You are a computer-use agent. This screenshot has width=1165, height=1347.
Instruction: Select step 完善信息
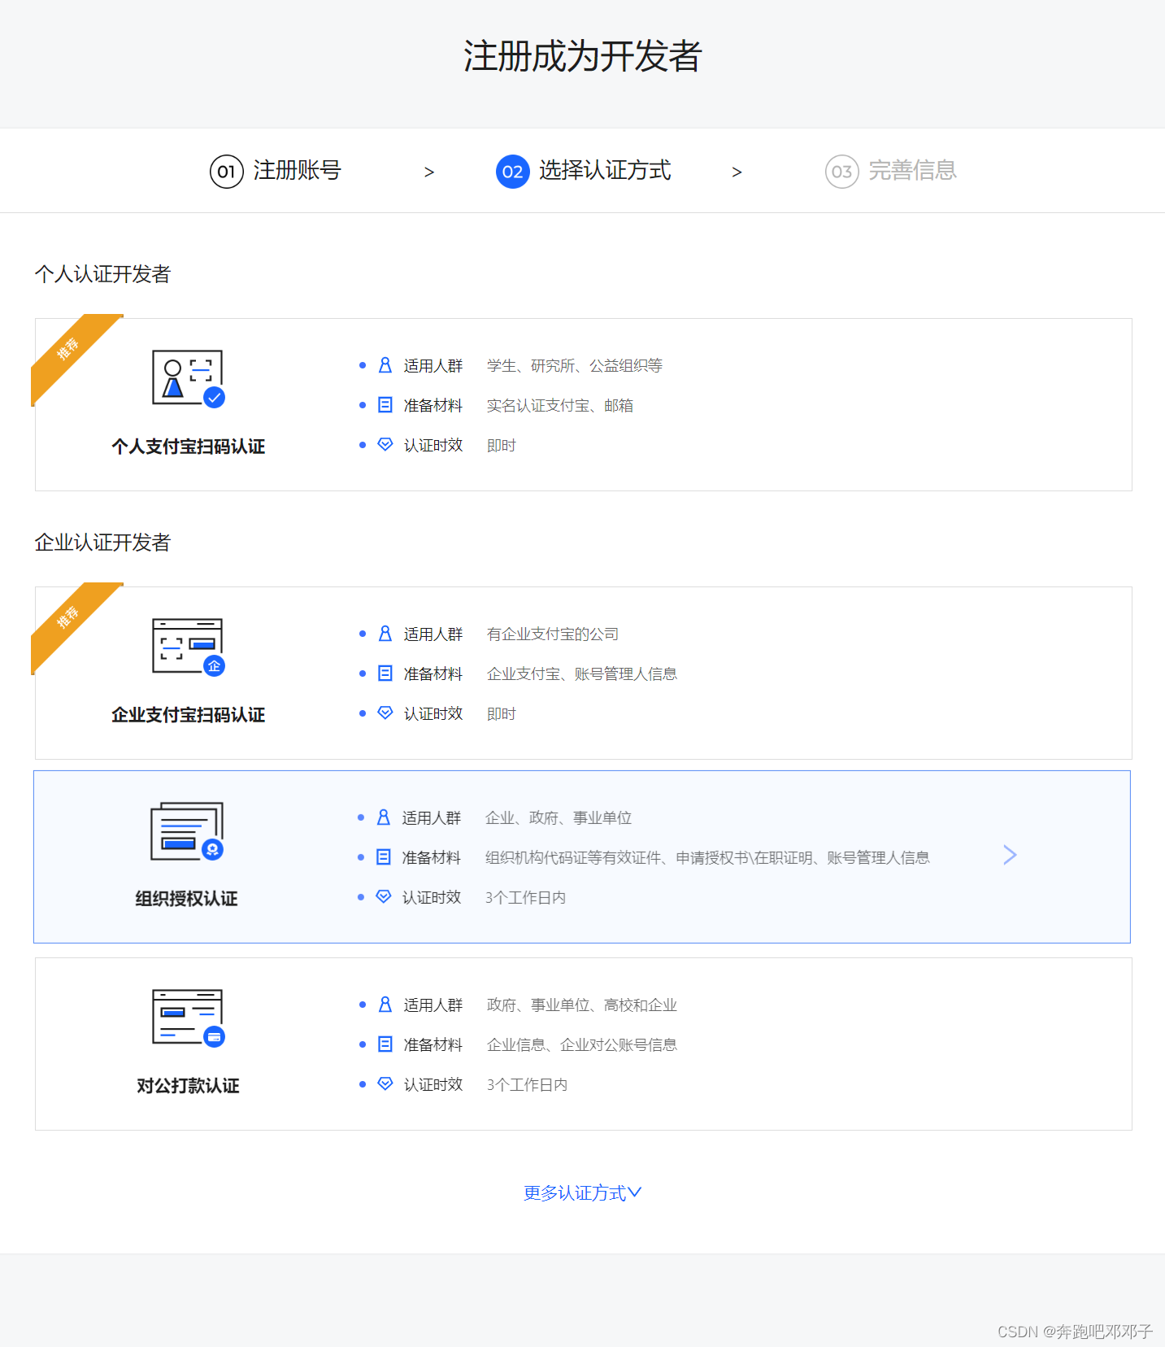point(912,171)
